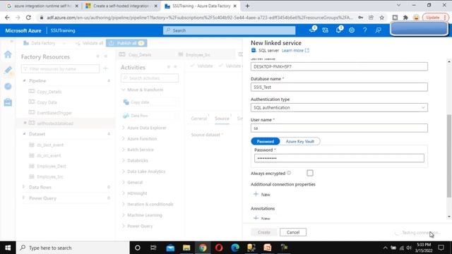
Task: Open the feedback icon in Azure header
Action: point(379,30)
